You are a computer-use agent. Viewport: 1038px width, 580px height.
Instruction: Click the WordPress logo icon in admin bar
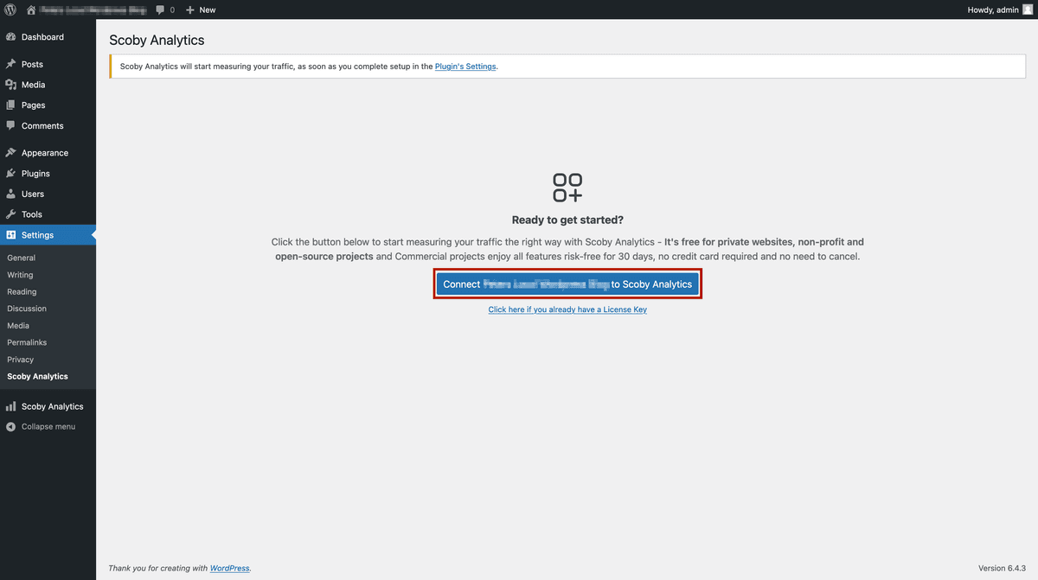point(10,10)
